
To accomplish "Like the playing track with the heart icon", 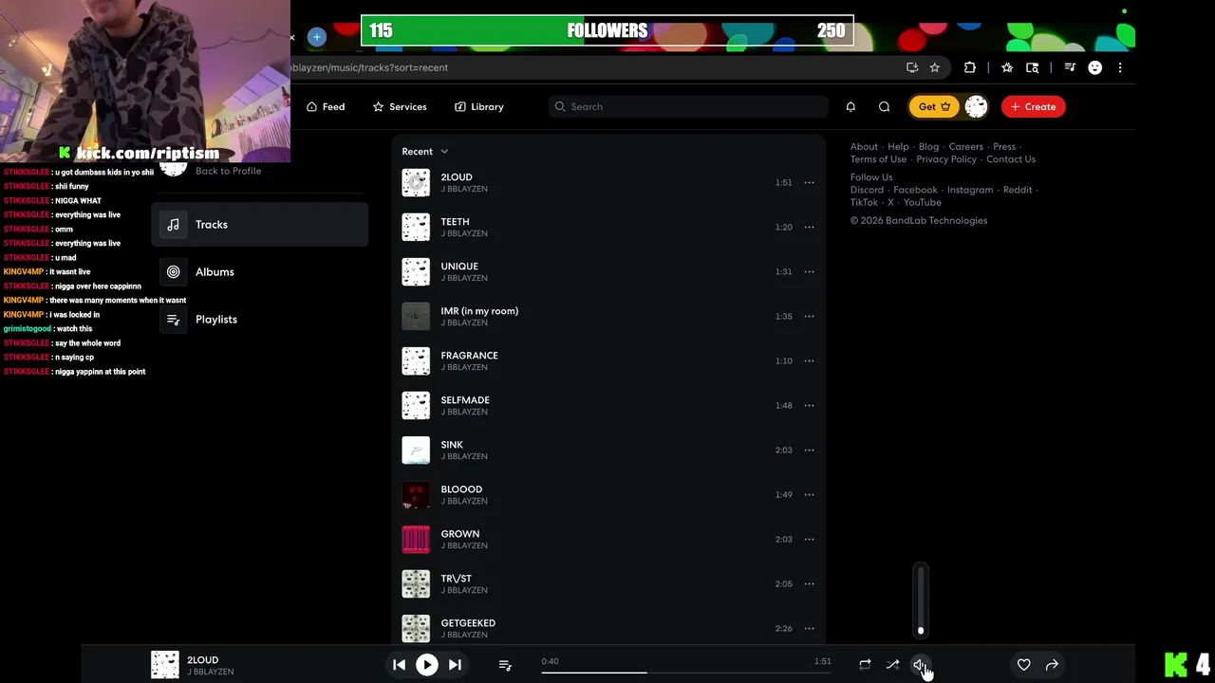I will point(1024,665).
